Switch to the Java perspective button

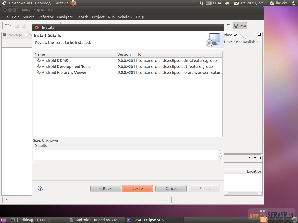pos(240,26)
